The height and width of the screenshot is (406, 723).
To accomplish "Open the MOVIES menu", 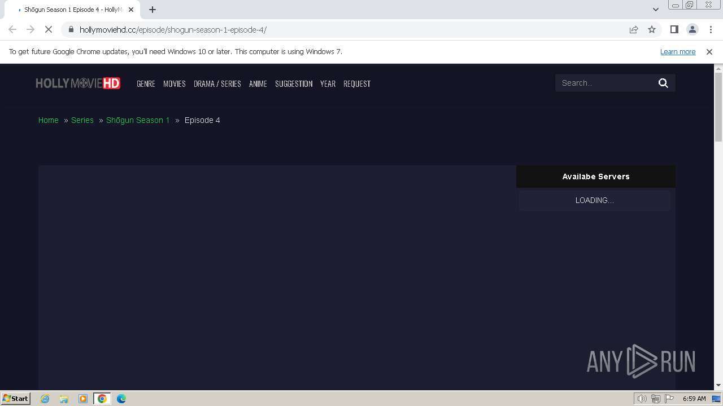I will click(175, 83).
